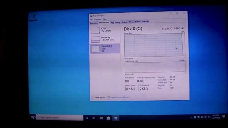Switch to Users tab

[131, 22]
